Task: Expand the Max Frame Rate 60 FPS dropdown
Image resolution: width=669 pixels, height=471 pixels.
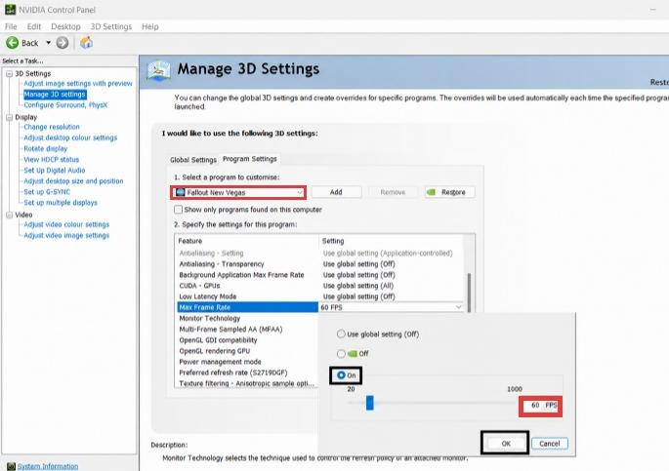Action: point(392,307)
